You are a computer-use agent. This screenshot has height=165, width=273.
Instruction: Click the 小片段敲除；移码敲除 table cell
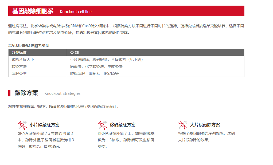click(107, 60)
